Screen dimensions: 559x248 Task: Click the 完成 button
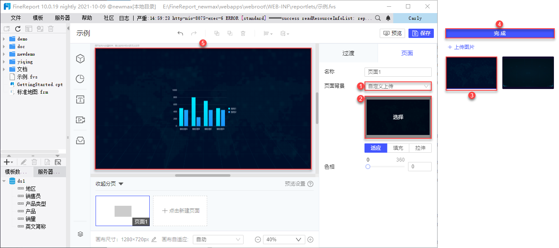click(500, 33)
